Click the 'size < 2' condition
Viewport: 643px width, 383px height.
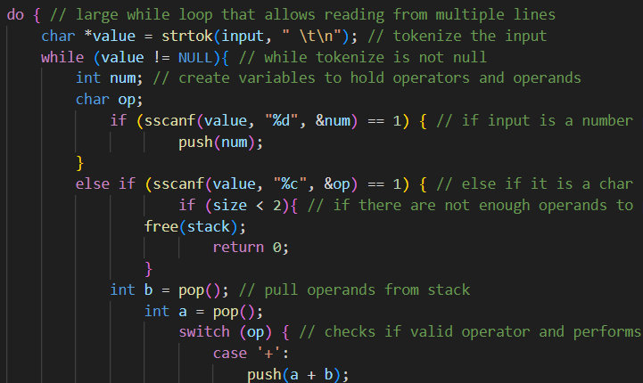240,206
